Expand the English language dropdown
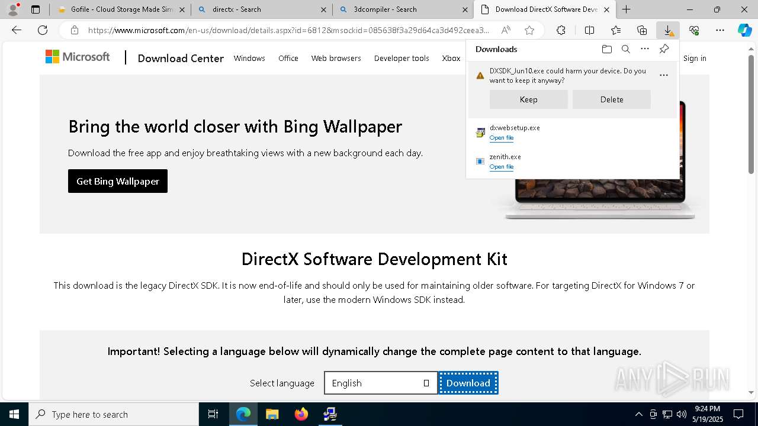Screen dimensions: 758x426 point(381,383)
